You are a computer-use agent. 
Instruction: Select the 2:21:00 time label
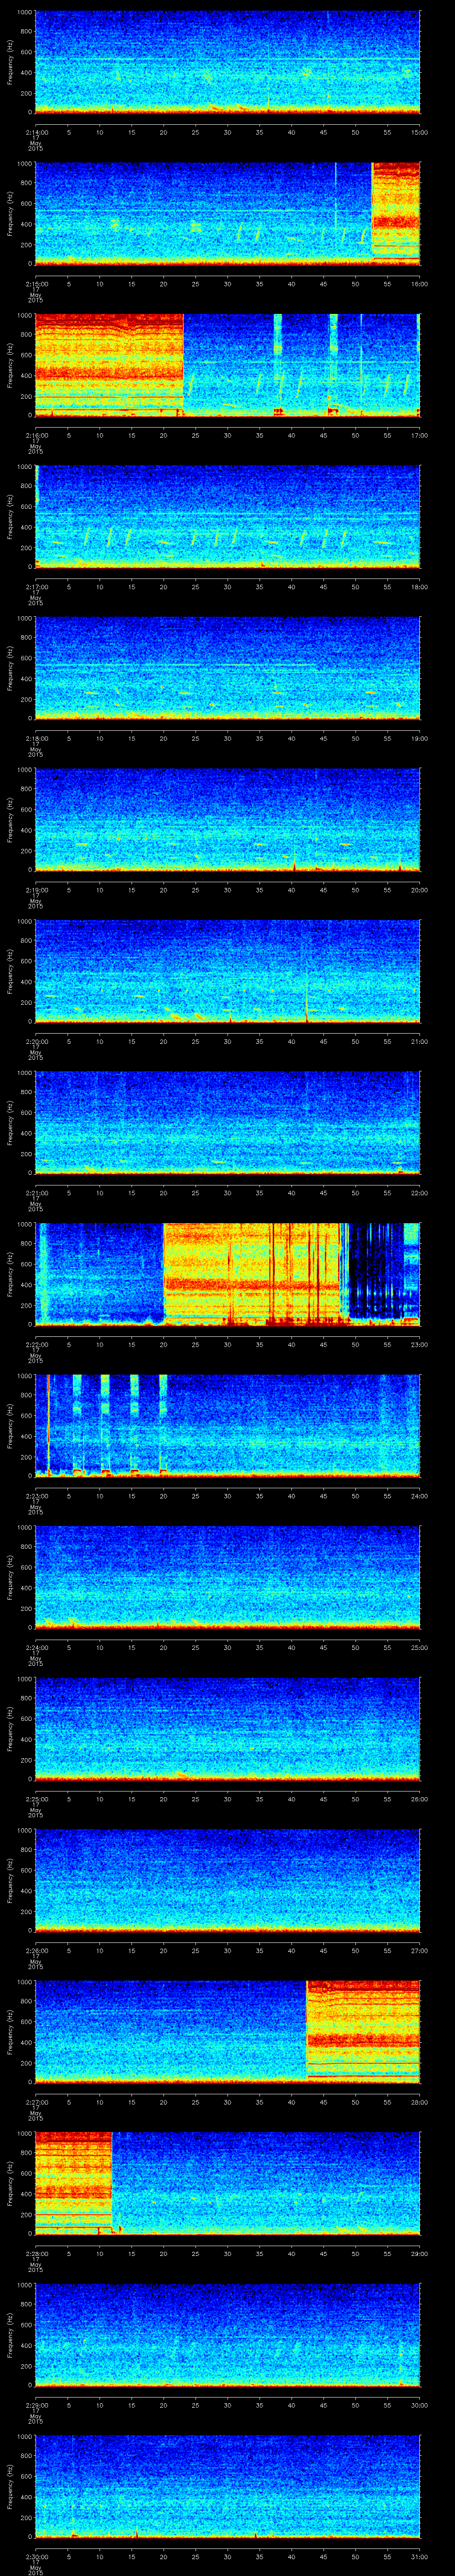[x=36, y=1193]
